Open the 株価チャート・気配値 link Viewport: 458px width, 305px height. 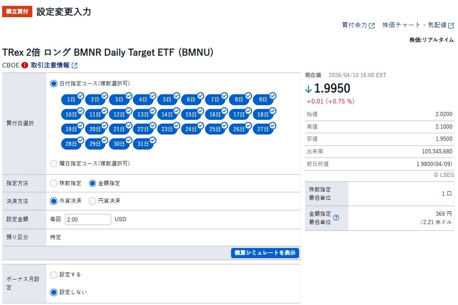coord(418,25)
